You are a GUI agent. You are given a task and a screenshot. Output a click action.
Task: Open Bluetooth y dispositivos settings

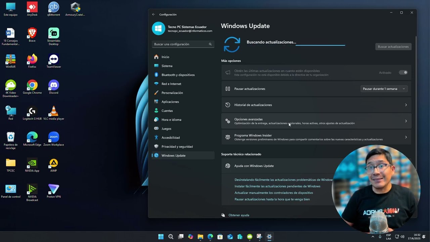(183, 75)
